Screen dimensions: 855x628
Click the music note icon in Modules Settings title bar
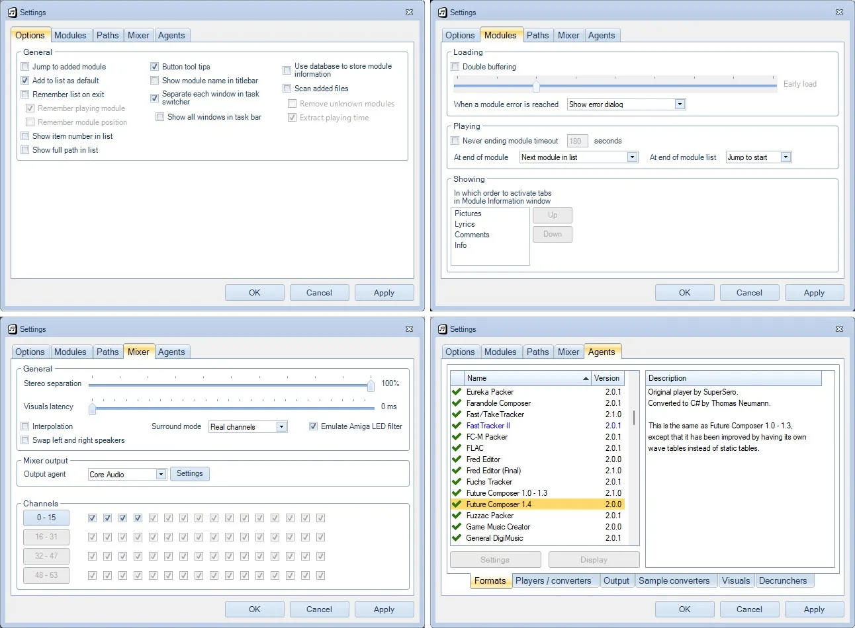[x=442, y=13]
